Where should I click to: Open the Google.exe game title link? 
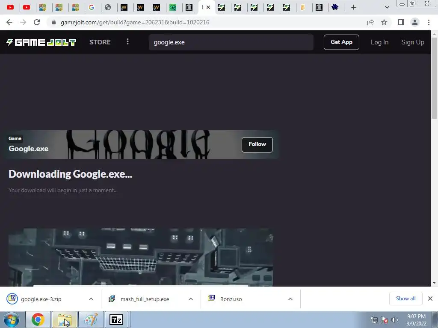(x=29, y=149)
